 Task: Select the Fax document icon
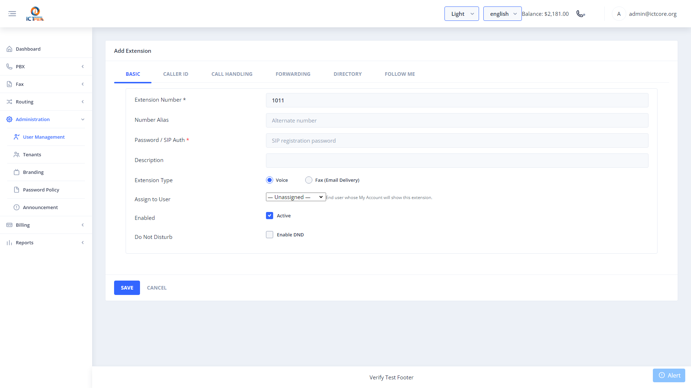(x=9, y=84)
